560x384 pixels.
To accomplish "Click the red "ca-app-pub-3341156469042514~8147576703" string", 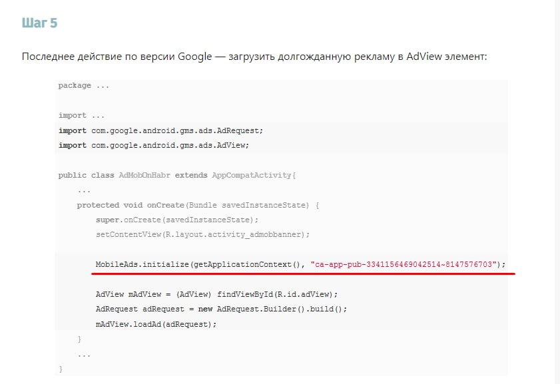I will (x=404, y=264).
